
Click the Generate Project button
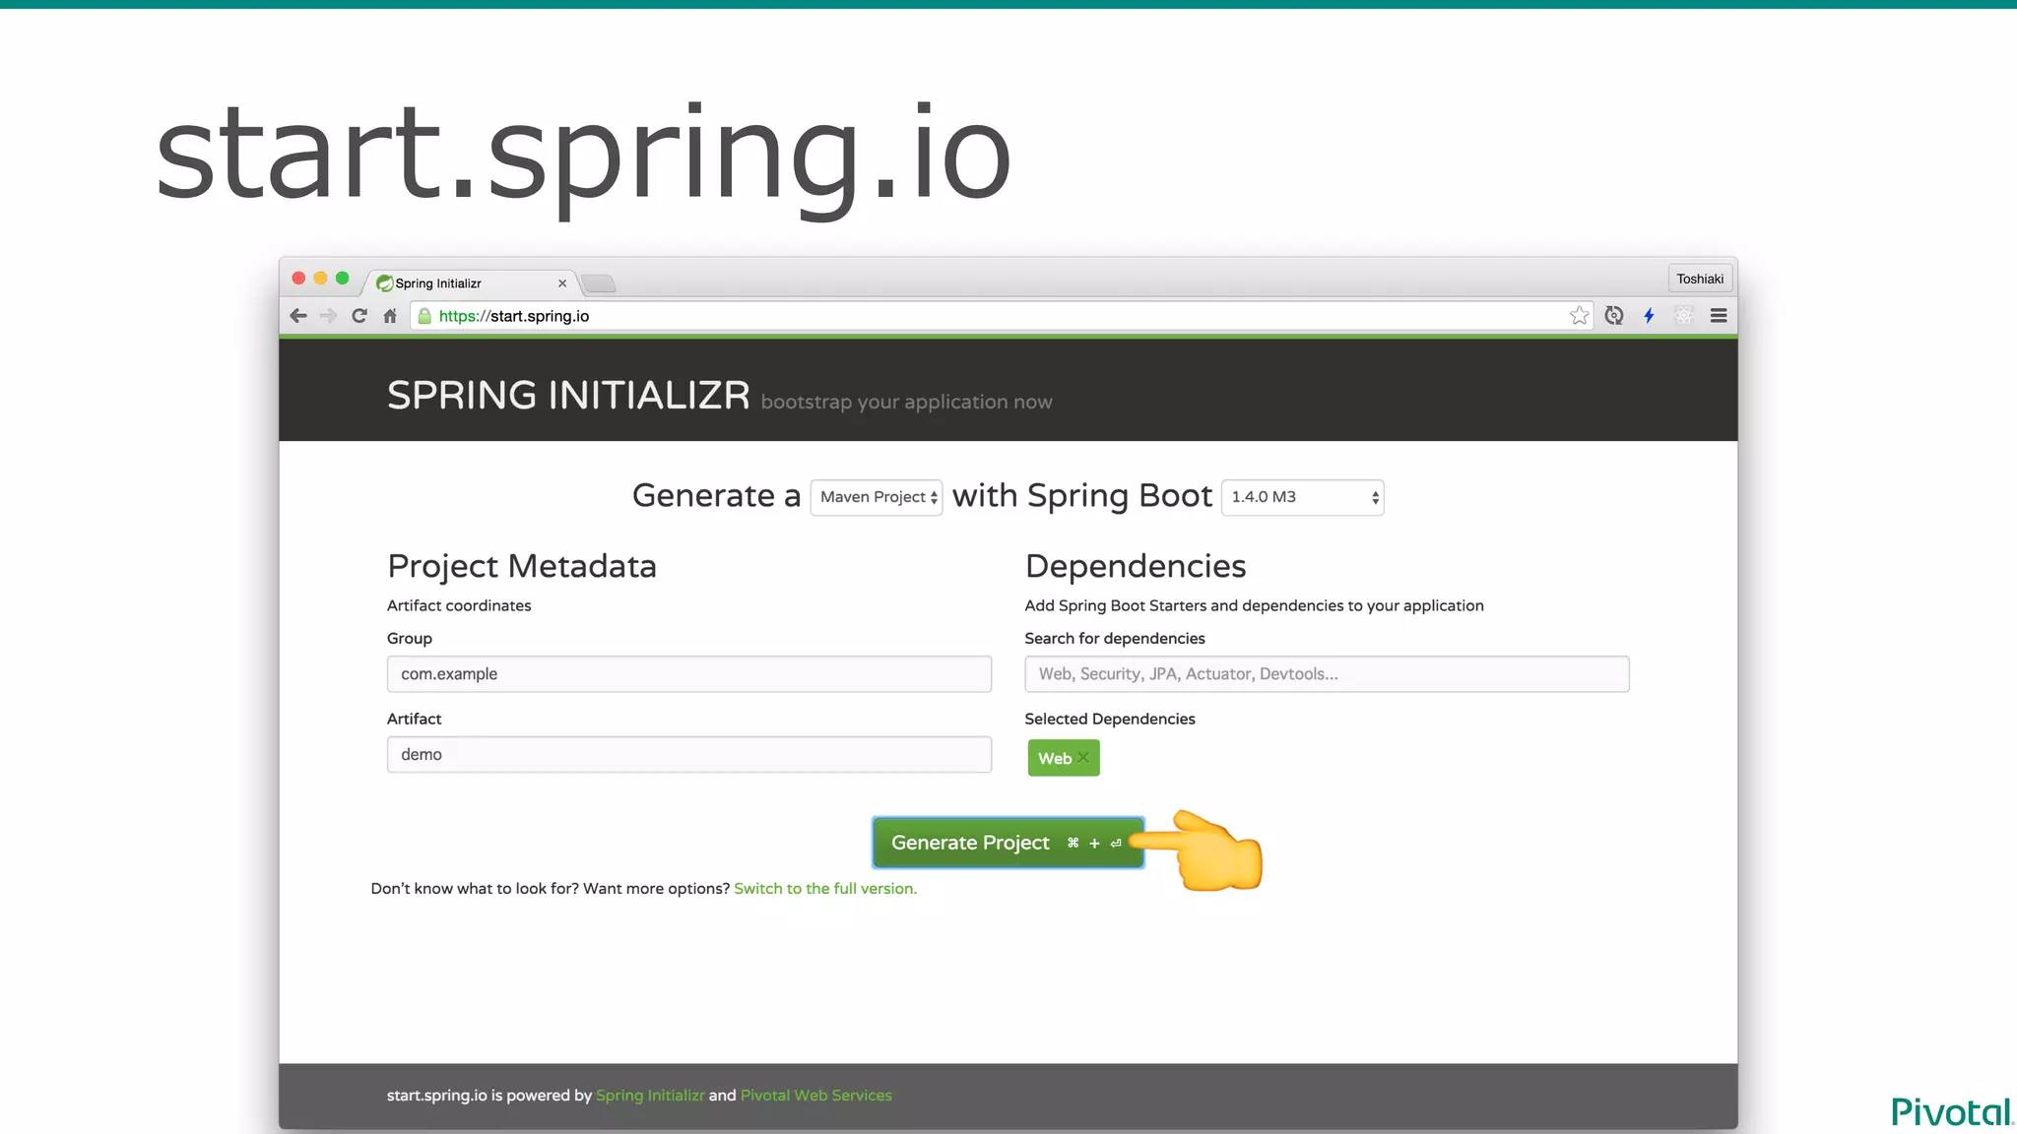click(x=1008, y=843)
